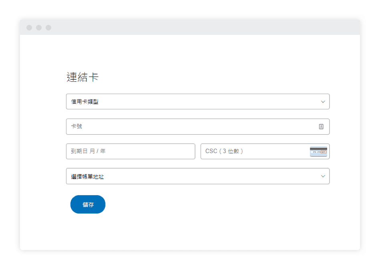Click the CSC placeholder text
This screenshot has width=380, height=270.
[224, 151]
